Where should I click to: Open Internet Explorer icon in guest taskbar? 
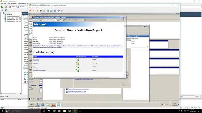click(x=58, y=105)
